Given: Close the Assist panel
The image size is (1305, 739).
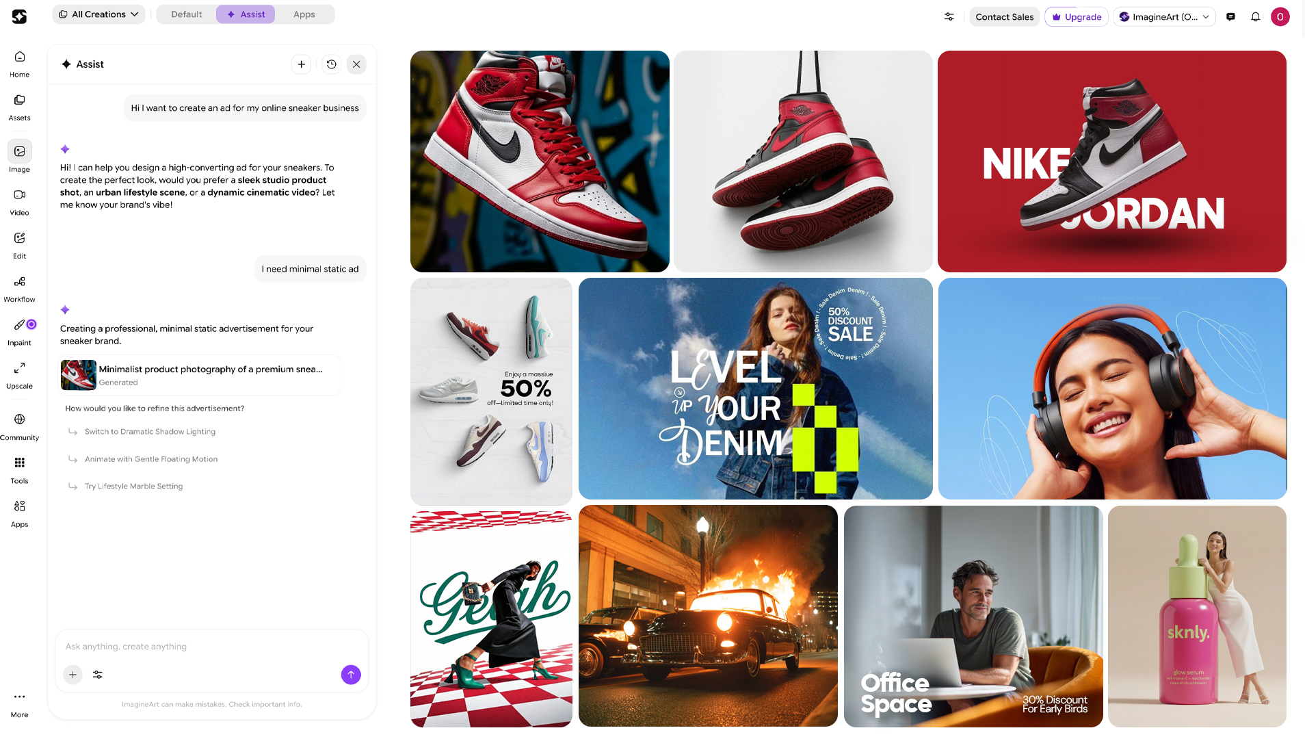Looking at the screenshot, I should (356, 64).
